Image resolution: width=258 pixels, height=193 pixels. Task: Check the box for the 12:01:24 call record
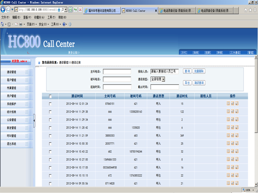[x=50, y=104]
